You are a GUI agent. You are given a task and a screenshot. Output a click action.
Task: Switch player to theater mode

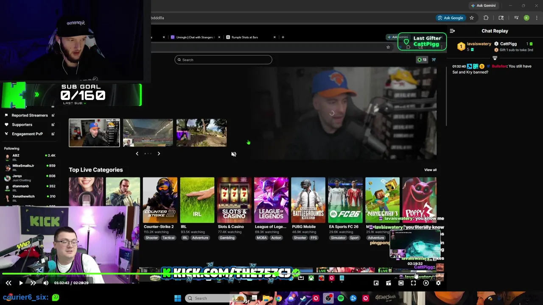[x=401, y=283]
